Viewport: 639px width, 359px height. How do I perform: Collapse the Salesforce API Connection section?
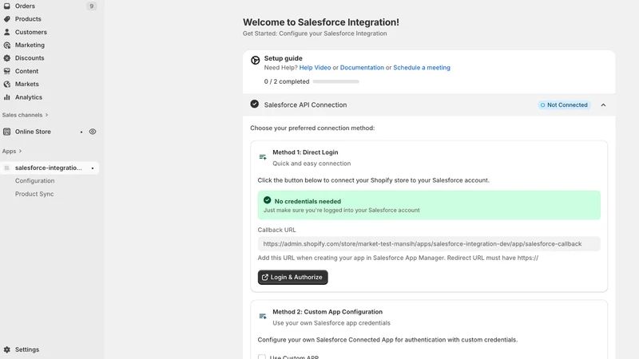(603, 105)
